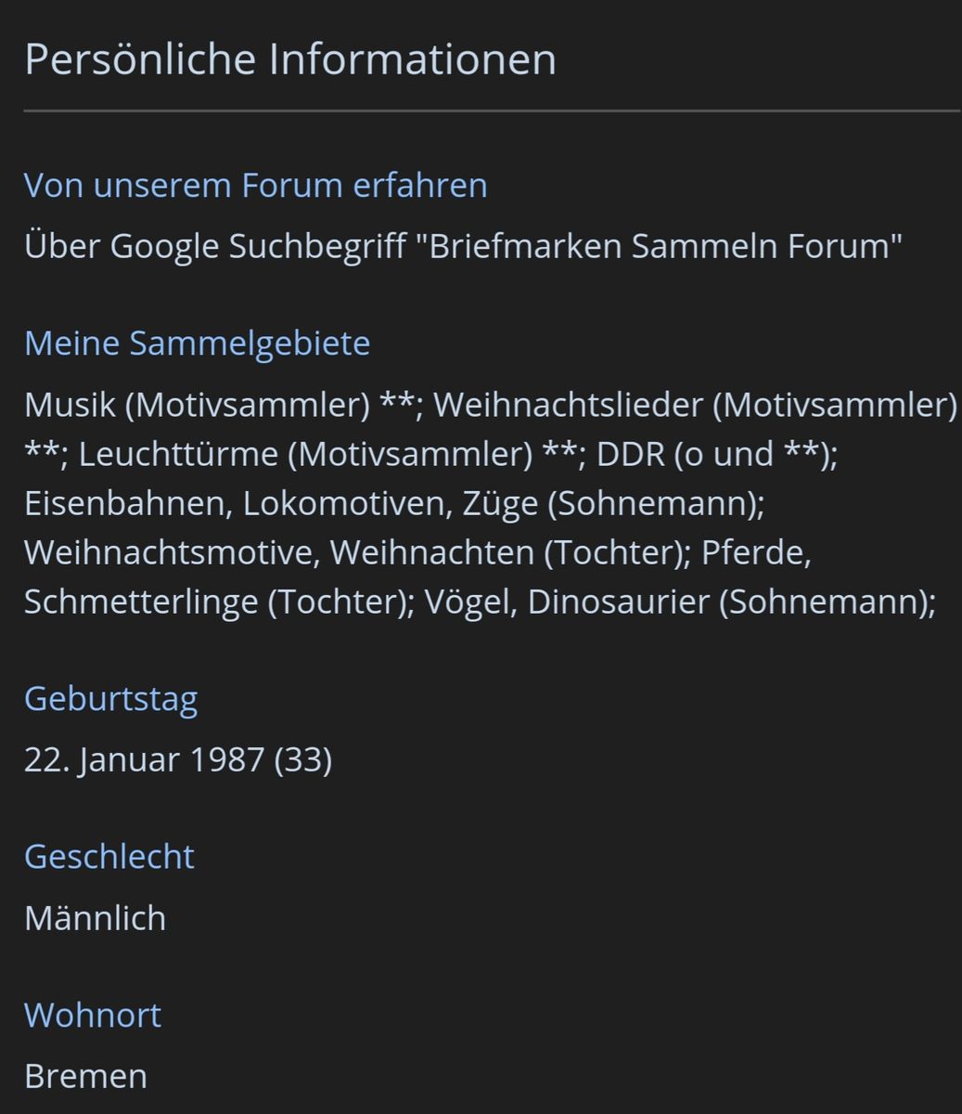Click the Männlich value

coord(96,918)
